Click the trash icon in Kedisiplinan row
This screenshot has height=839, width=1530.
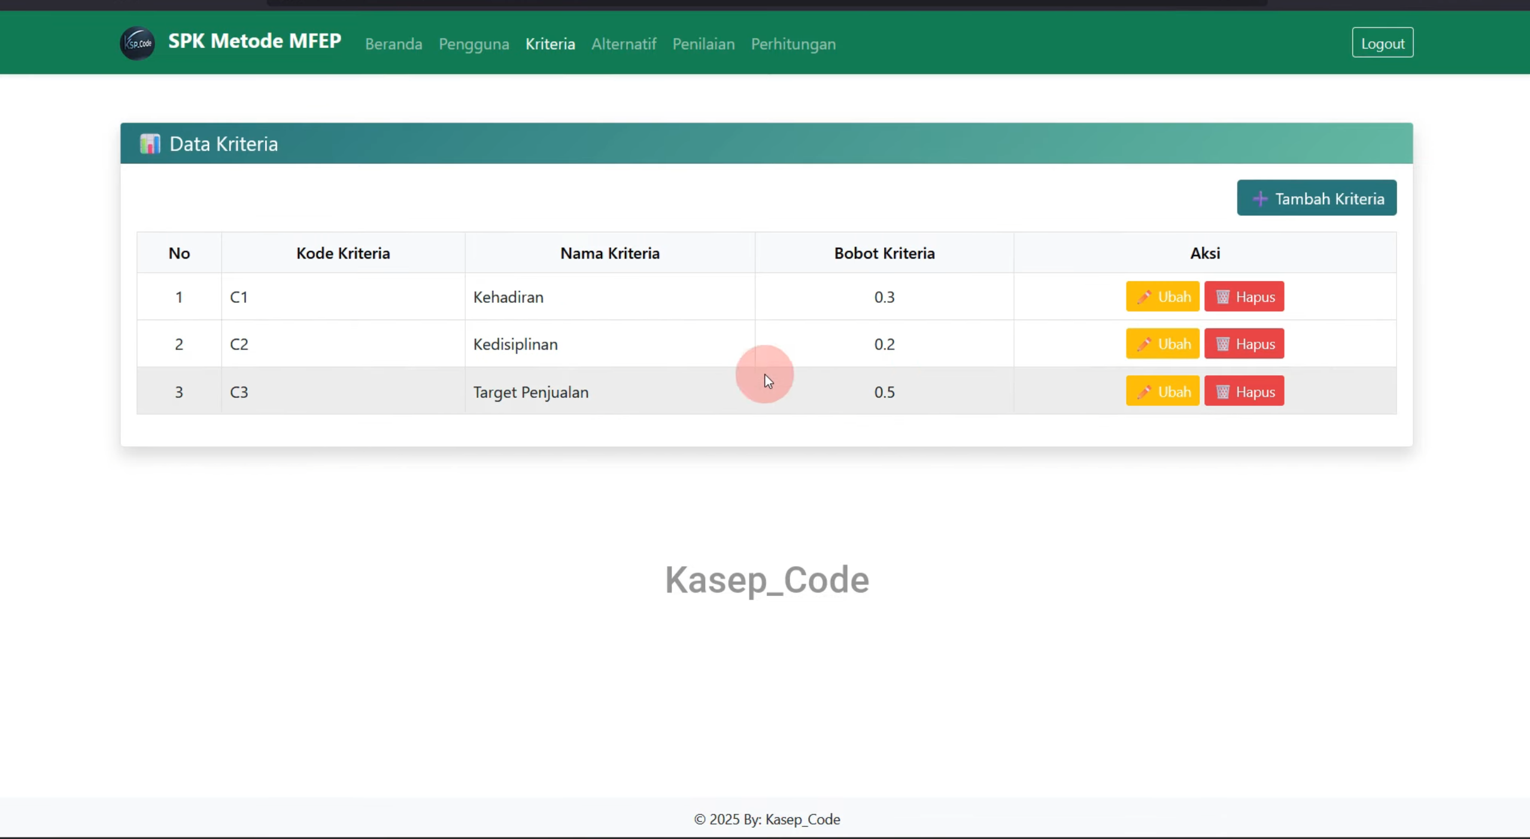pos(1223,344)
